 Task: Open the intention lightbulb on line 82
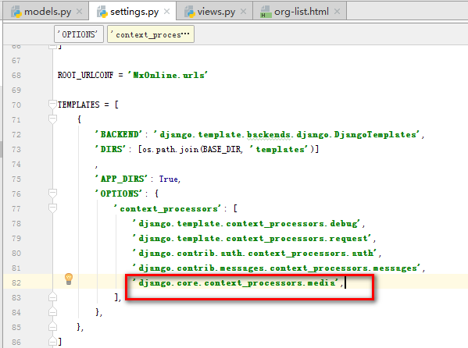tap(69, 279)
